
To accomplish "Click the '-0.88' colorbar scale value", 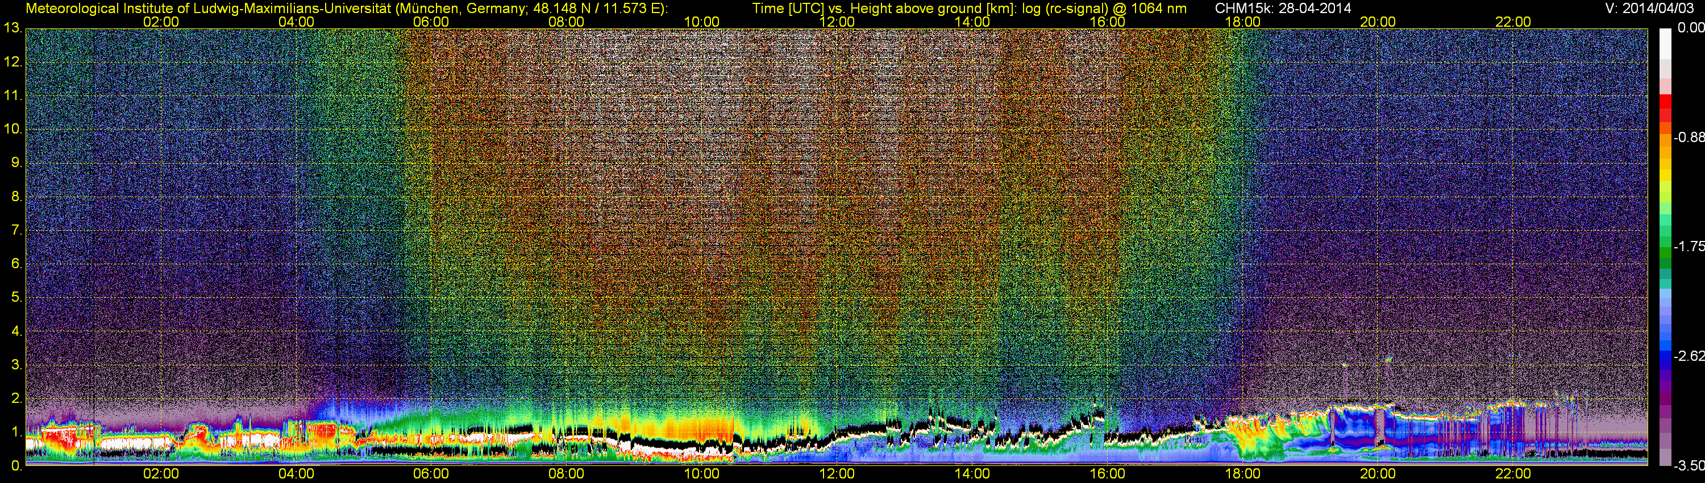I will tap(1689, 137).
